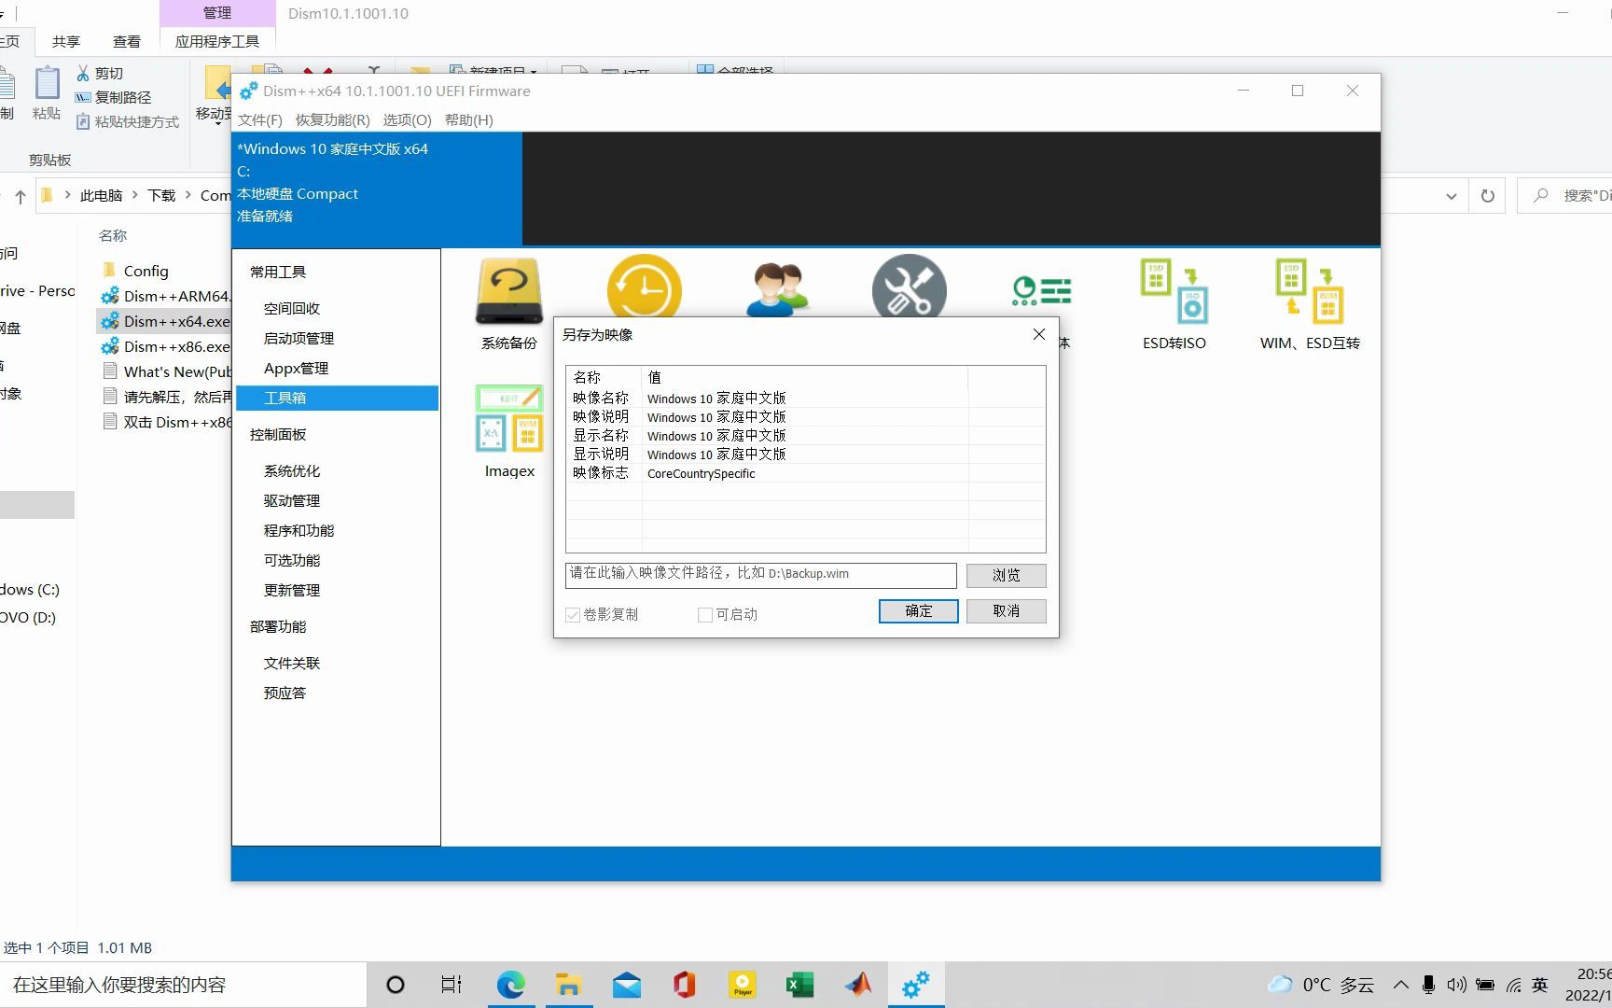The width and height of the screenshot is (1612, 1008).
Task: Click the yellow clock restore icon
Action: pos(644,287)
